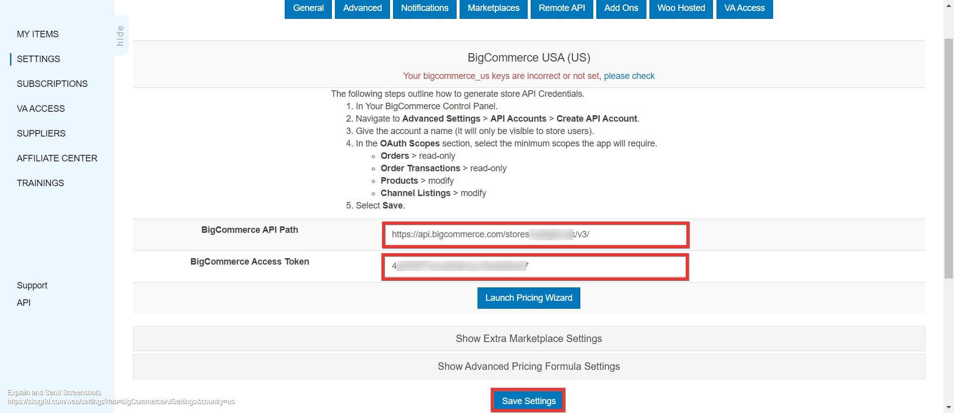Open MY ITEMS in sidebar
The width and height of the screenshot is (954, 413).
(x=38, y=34)
